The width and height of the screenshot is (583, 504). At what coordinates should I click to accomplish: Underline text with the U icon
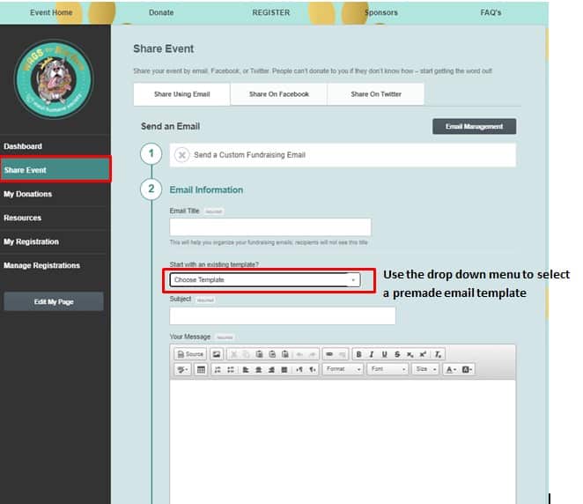pos(385,354)
